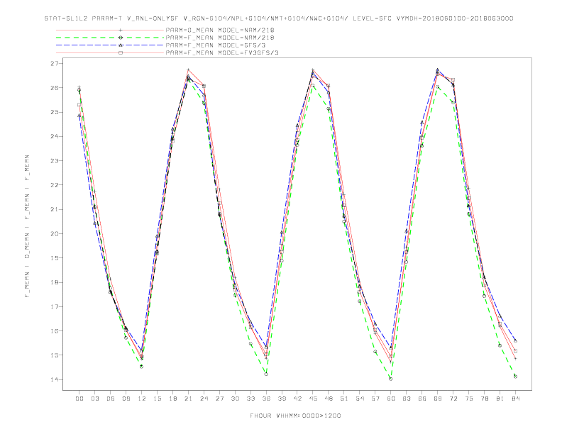Screen dimensions: 562x434
Task: Click y-axis tick label 16
Action: tap(56, 331)
